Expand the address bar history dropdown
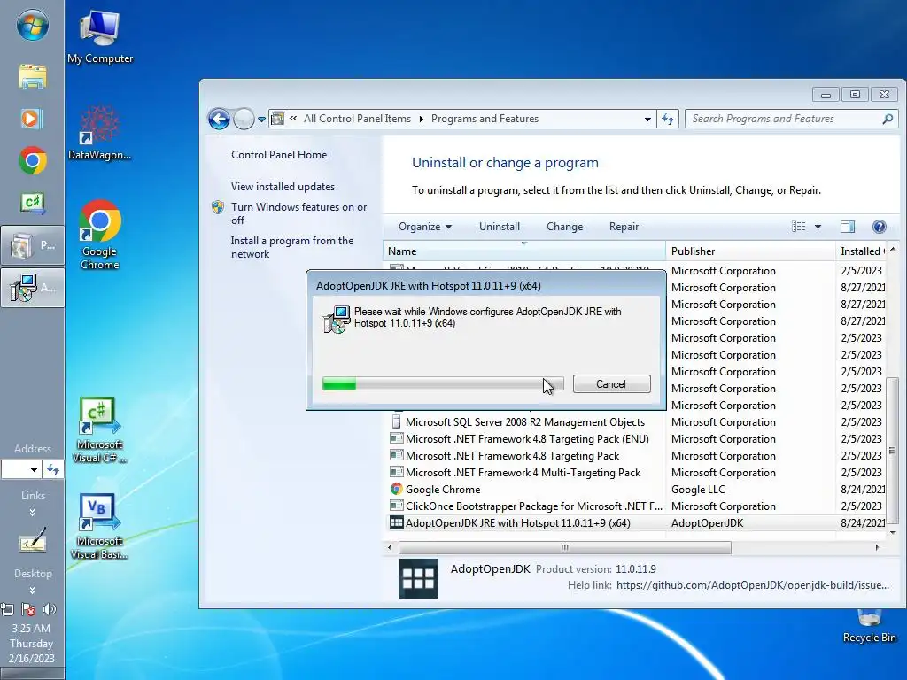The image size is (907, 680). pyautogui.click(x=647, y=120)
